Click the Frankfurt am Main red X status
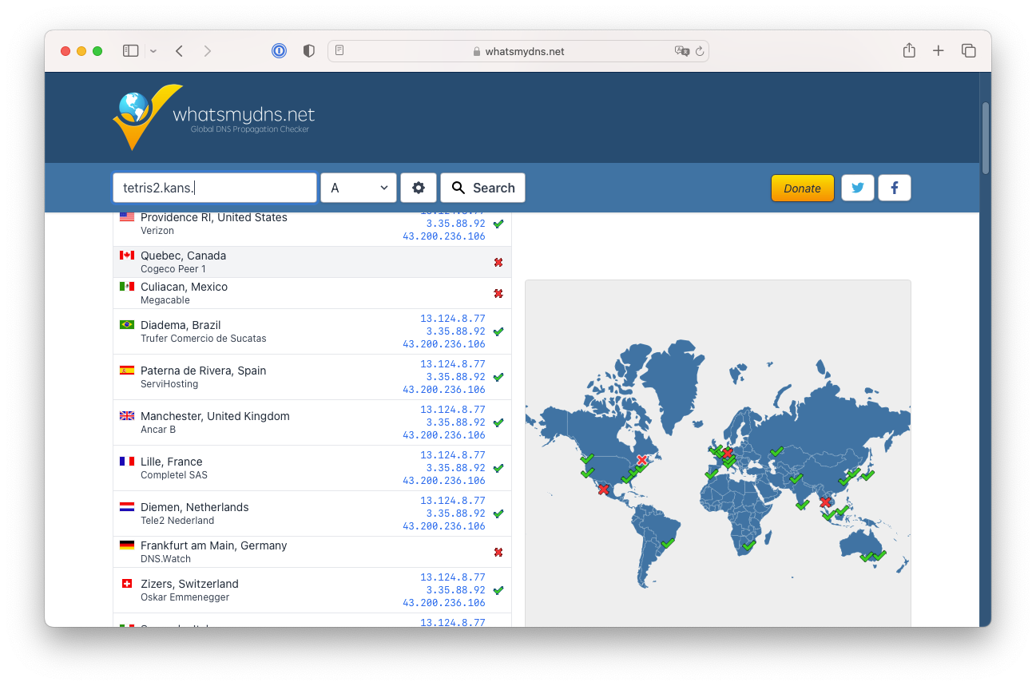The image size is (1036, 686). coord(498,552)
